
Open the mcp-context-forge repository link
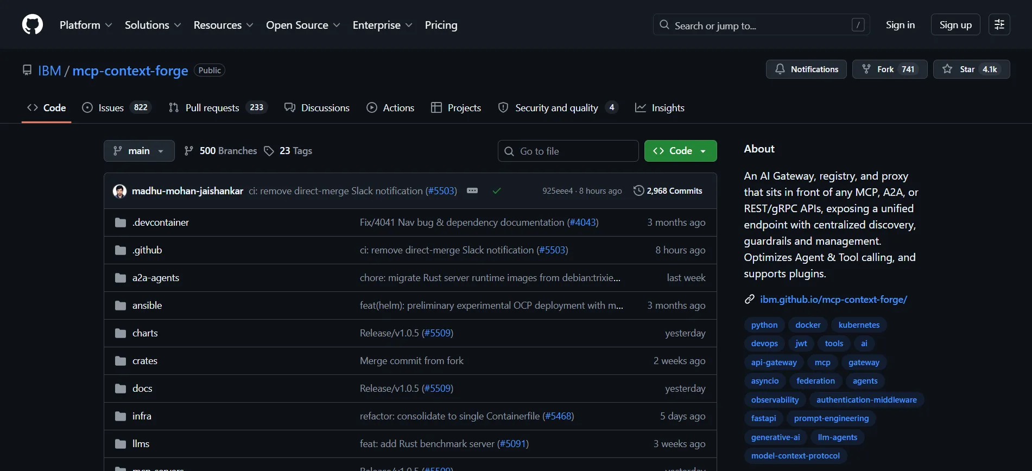(130, 71)
